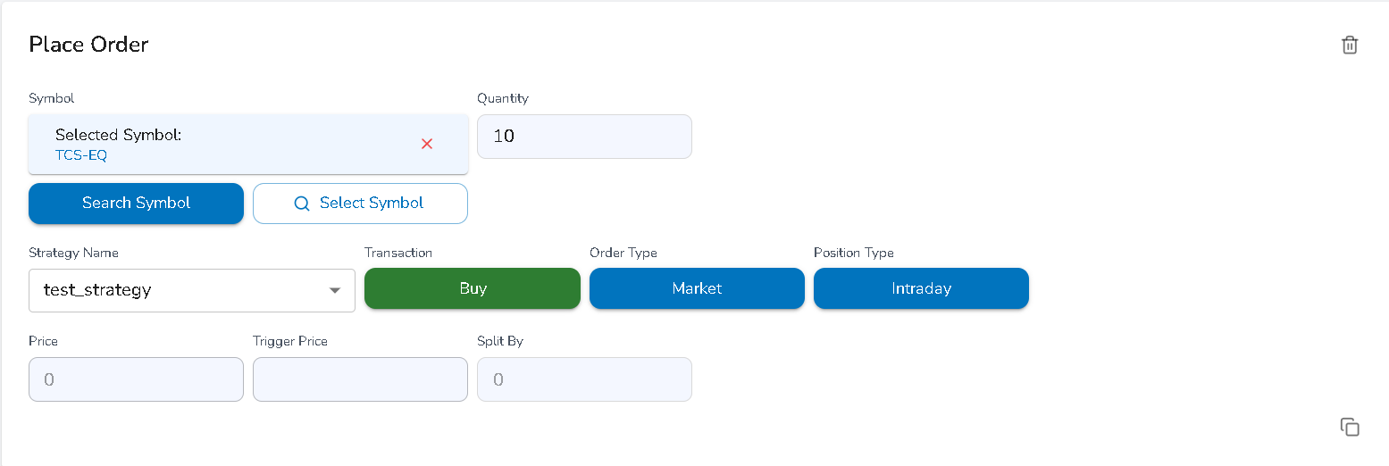The height and width of the screenshot is (466, 1389).
Task: Focus the Quantity input field
Action: tap(584, 137)
